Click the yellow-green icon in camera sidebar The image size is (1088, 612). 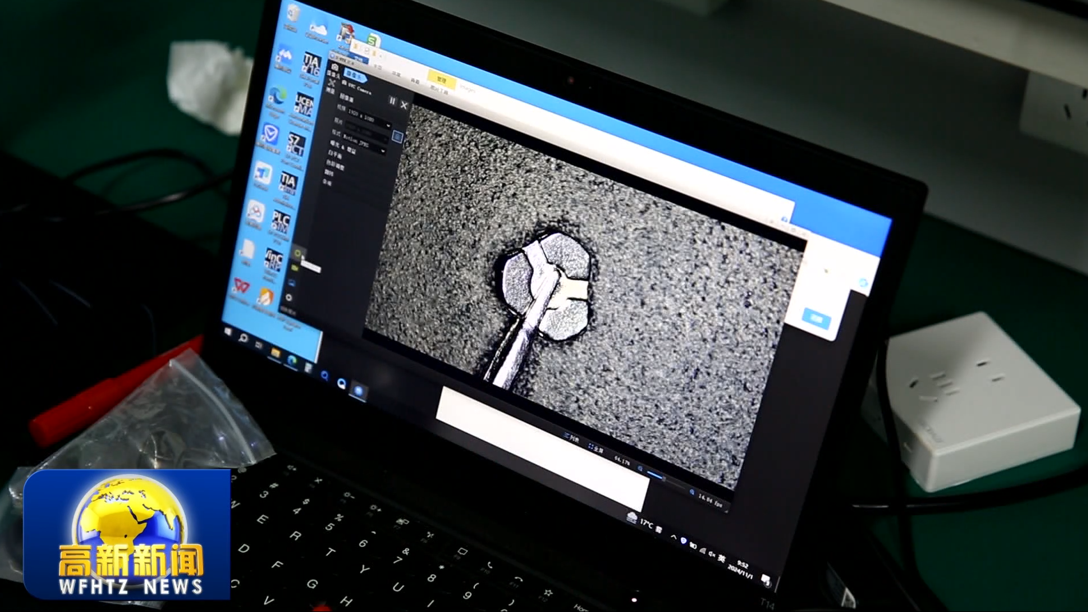[x=295, y=268]
